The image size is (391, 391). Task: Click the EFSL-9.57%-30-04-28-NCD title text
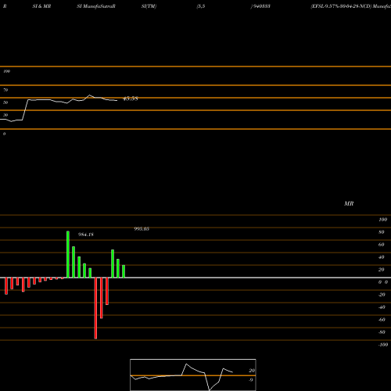(341, 6)
